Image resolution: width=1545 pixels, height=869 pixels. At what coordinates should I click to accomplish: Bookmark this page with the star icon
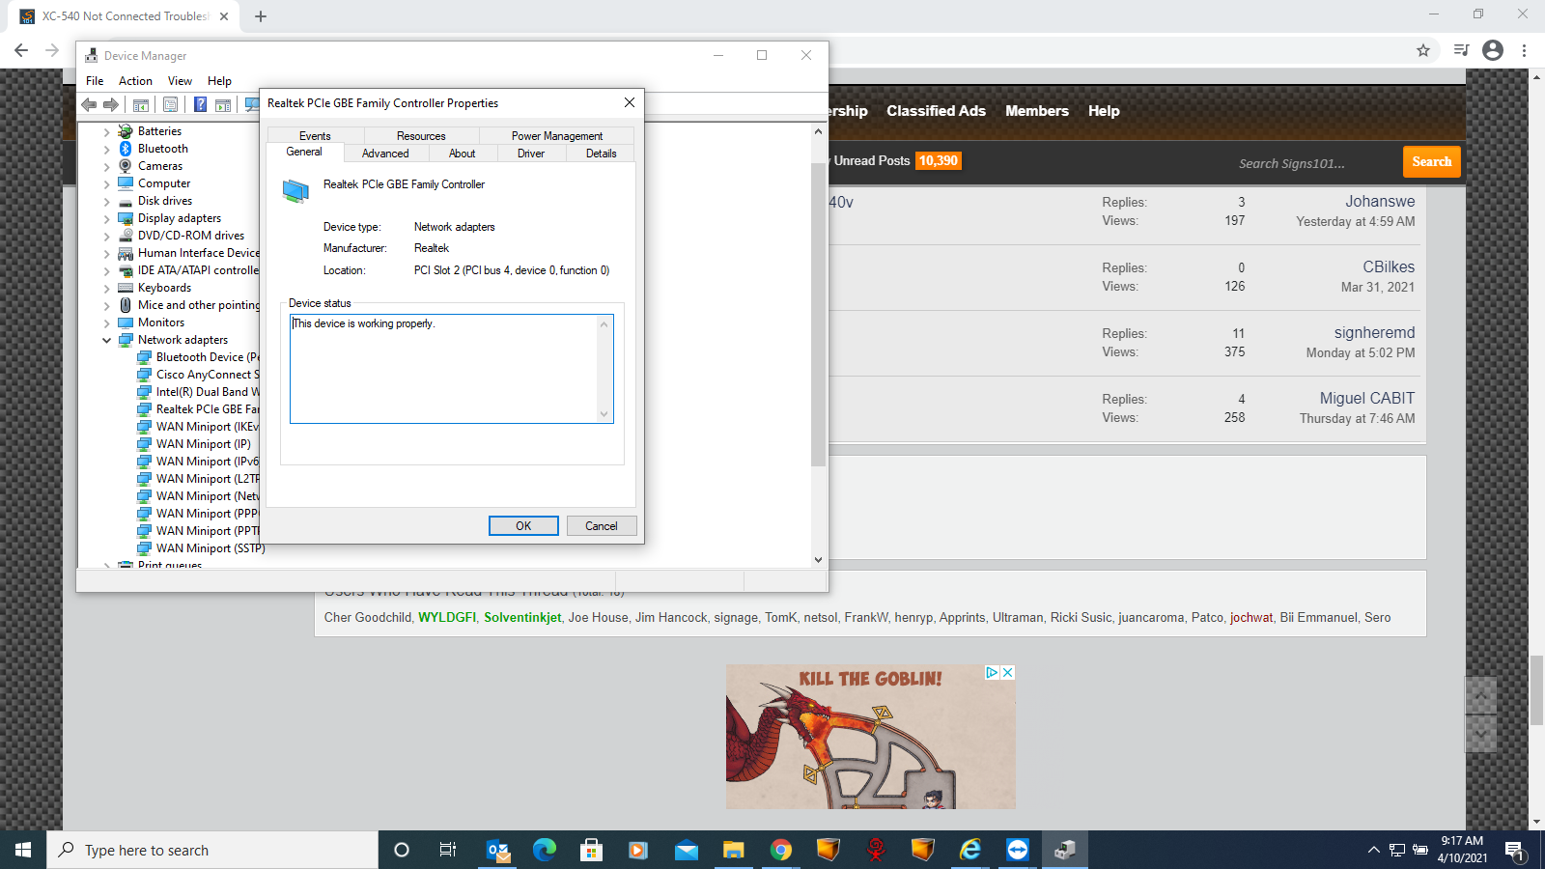click(x=1422, y=50)
